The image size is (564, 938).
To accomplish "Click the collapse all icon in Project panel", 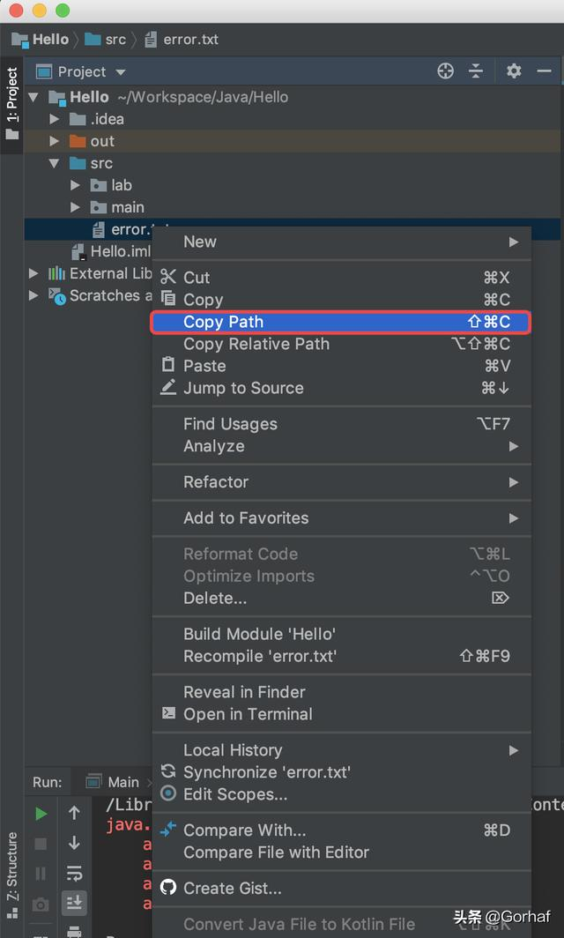I will 476,71.
